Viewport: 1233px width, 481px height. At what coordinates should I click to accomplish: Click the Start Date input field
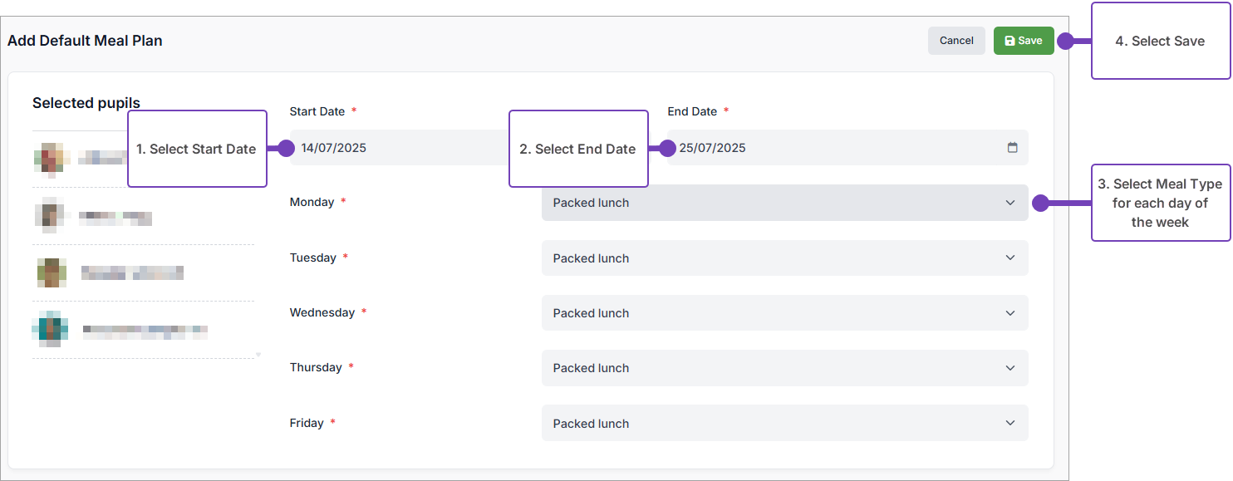point(399,148)
